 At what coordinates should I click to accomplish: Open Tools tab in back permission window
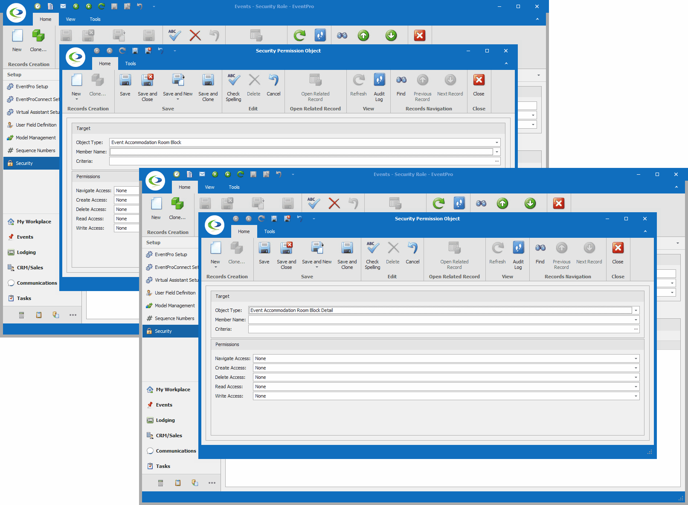coord(131,63)
